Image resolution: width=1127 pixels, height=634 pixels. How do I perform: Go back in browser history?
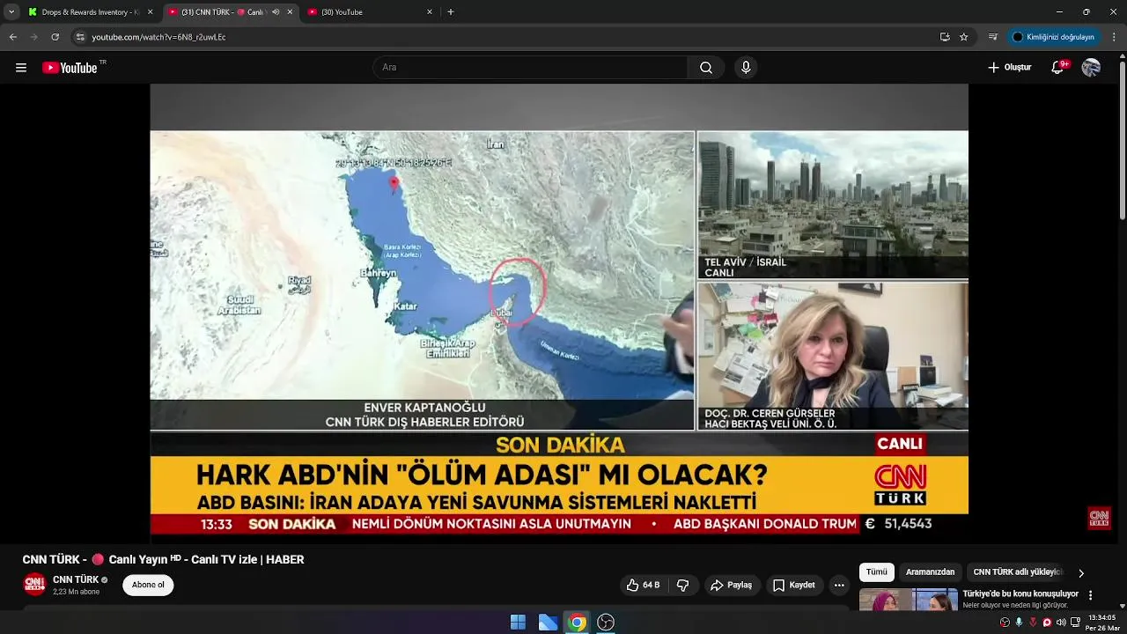[13, 37]
